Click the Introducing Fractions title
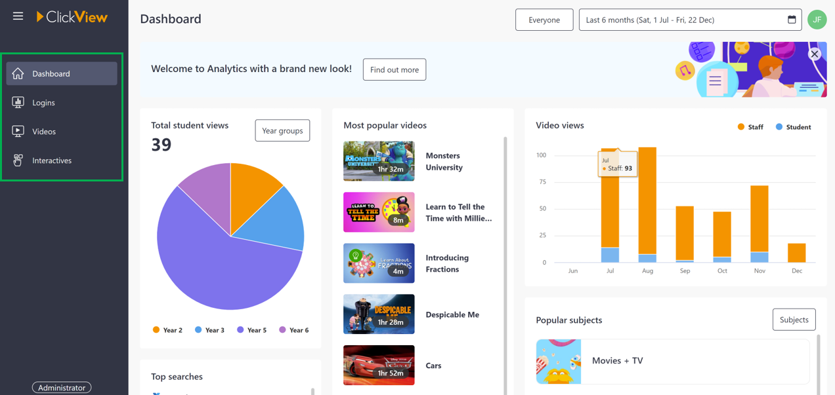 tap(447, 263)
